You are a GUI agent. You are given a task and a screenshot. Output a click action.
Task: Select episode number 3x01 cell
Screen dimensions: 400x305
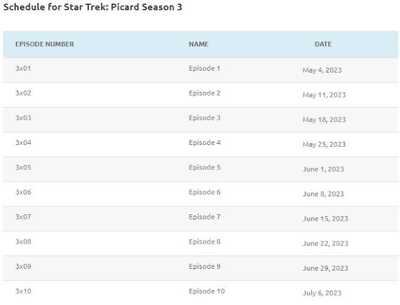(23, 68)
